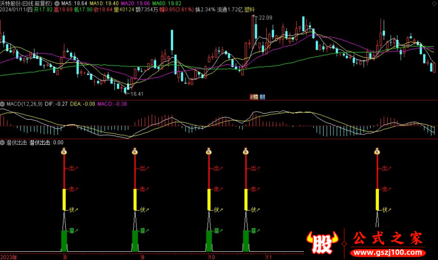
Task: Click the low price 低17.90
Action: tap(83, 10)
